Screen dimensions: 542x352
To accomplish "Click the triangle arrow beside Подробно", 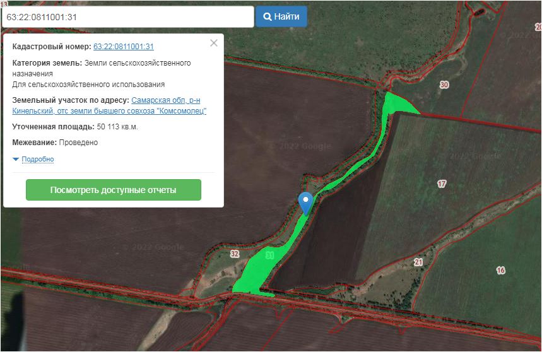I will pos(16,160).
